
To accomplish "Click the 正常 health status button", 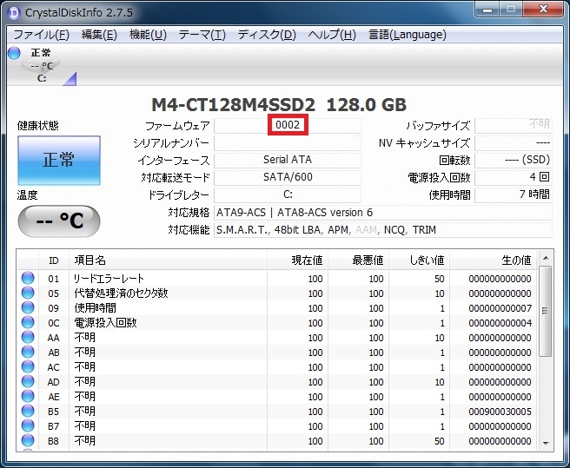I will (x=59, y=161).
